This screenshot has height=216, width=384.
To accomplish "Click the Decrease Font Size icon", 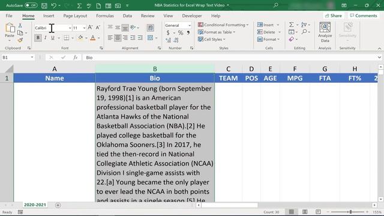I will (98, 28).
